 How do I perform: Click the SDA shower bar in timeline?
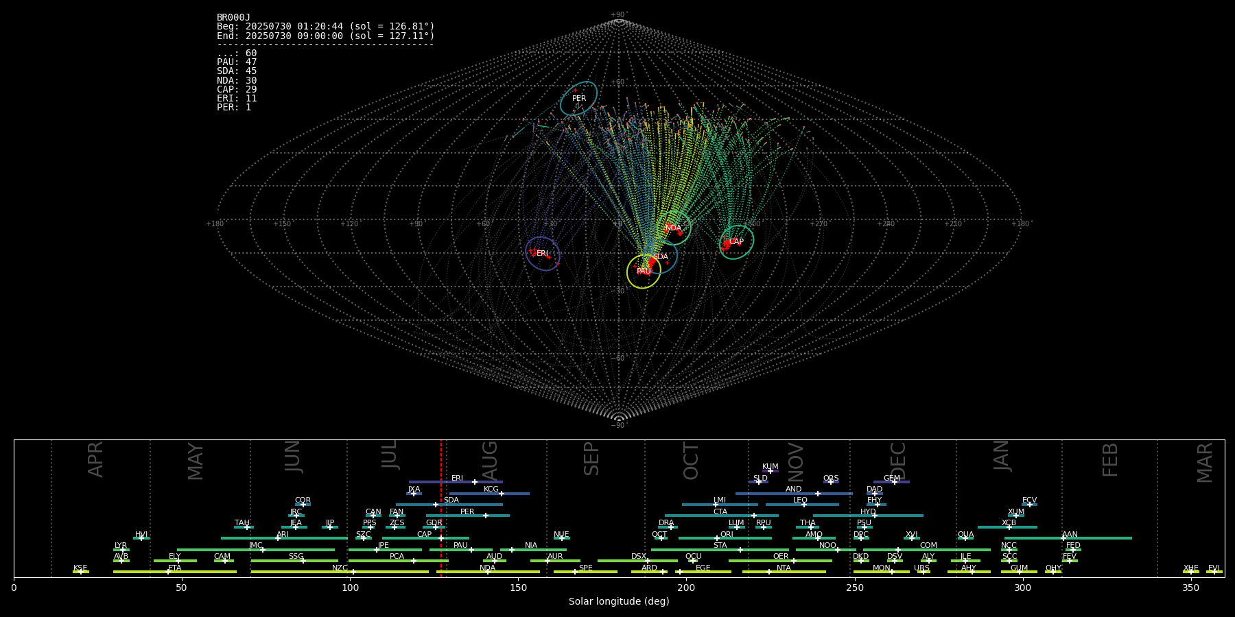click(x=449, y=505)
